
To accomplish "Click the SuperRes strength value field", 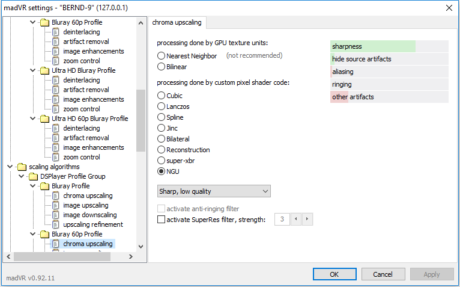I will coord(282,219).
